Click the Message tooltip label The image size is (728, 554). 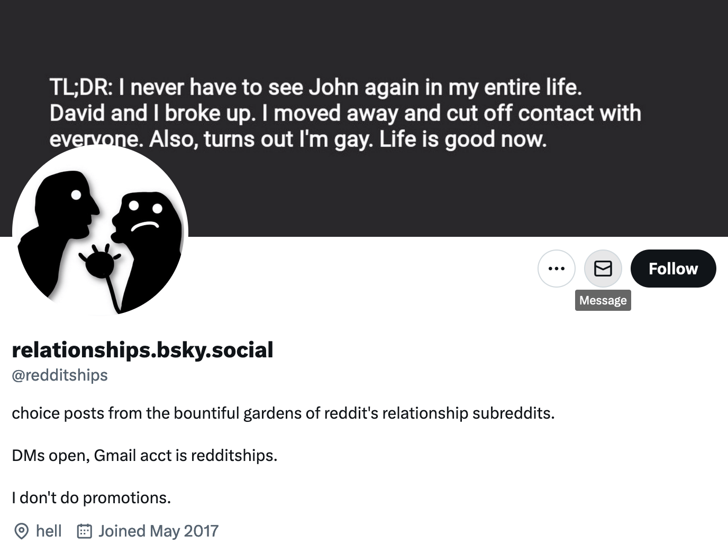(603, 300)
